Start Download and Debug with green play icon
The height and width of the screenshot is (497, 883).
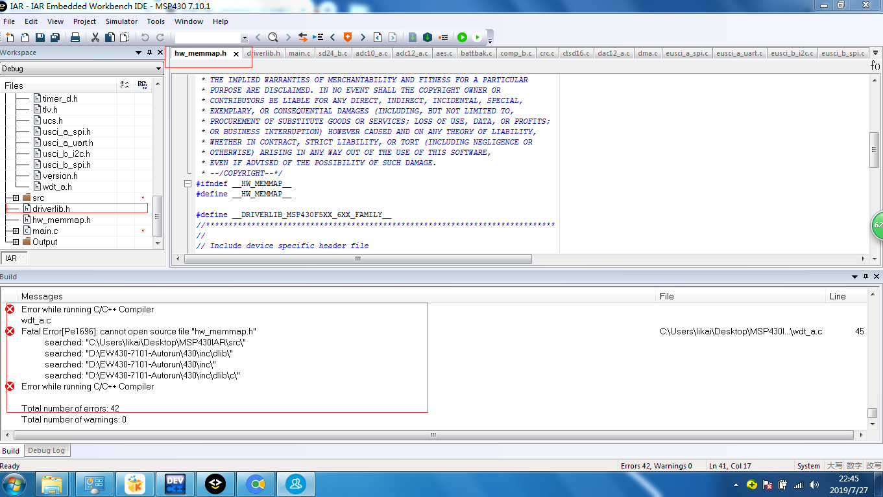tap(462, 38)
